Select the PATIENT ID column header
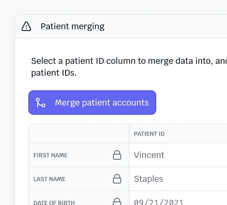Image resolution: width=227 pixels, height=205 pixels. 149,134
